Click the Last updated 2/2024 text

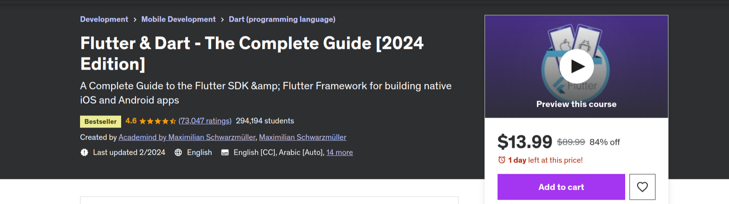pos(129,152)
